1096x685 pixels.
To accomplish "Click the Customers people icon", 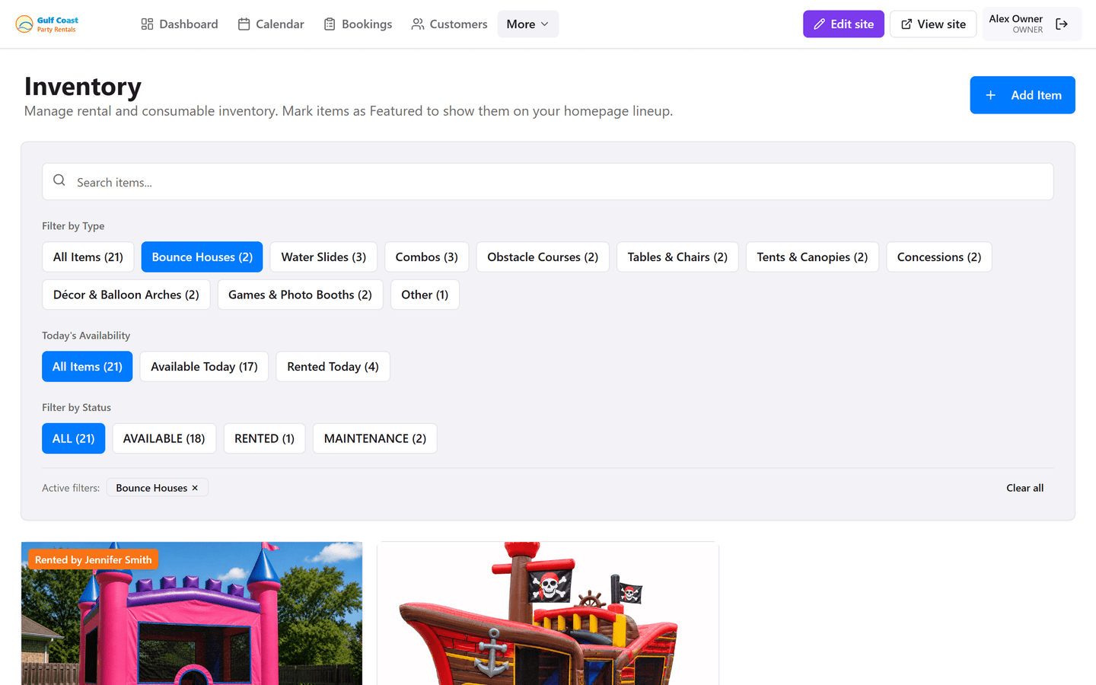I will coord(417,24).
